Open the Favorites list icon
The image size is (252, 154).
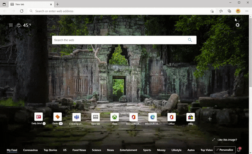click(x=221, y=11)
